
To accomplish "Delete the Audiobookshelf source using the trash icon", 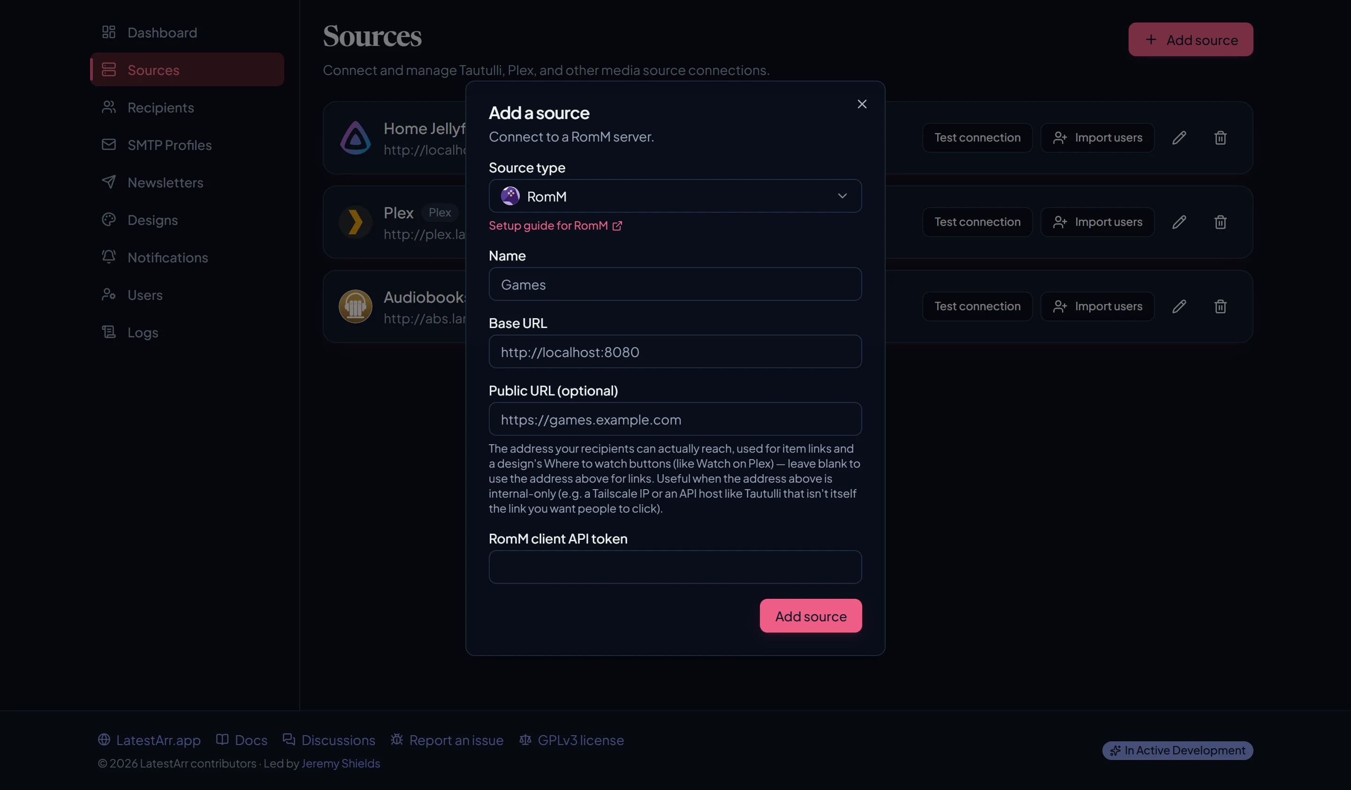I will [1220, 306].
